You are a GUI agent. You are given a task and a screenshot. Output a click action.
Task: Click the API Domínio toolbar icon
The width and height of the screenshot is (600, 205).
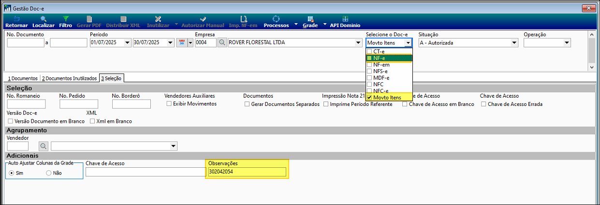345,19
